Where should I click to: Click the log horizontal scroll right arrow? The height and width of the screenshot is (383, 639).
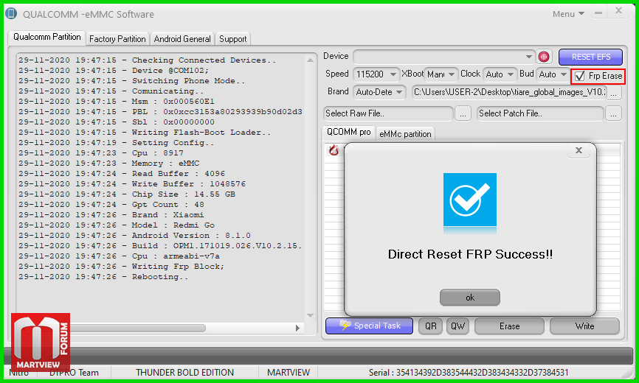(297, 328)
